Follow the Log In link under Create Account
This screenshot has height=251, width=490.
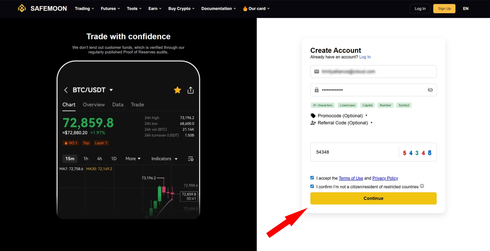pyautogui.click(x=365, y=57)
